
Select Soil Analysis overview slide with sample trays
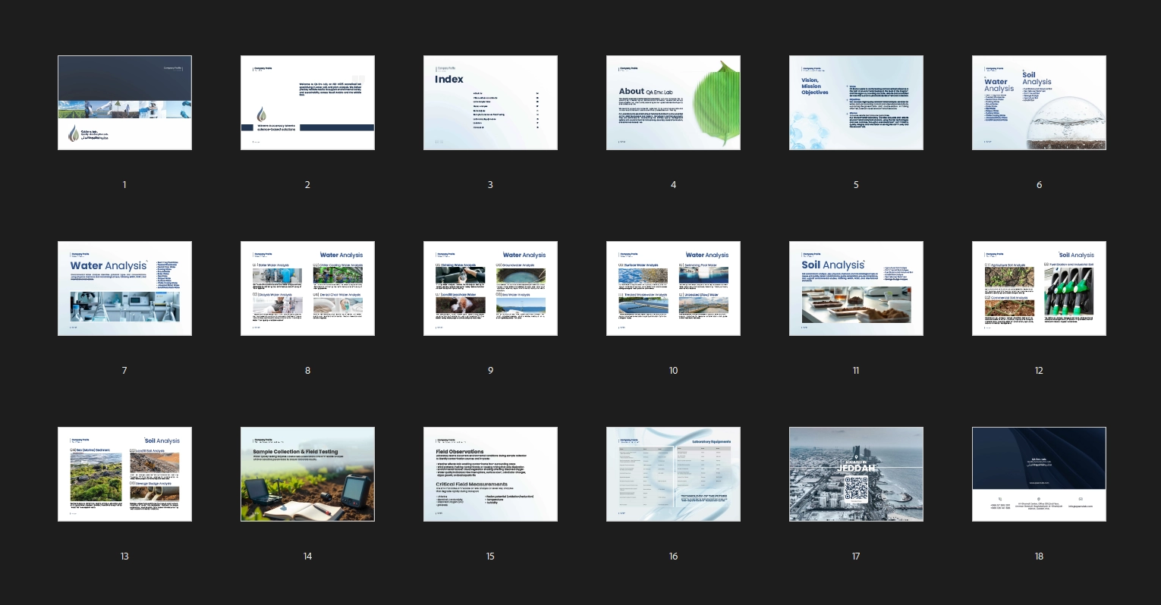click(856, 288)
